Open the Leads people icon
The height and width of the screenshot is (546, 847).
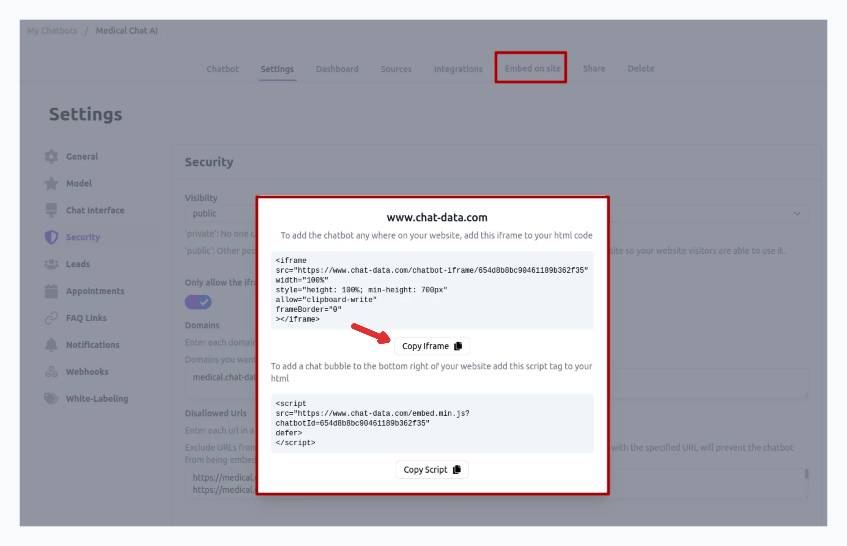point(51,264)
